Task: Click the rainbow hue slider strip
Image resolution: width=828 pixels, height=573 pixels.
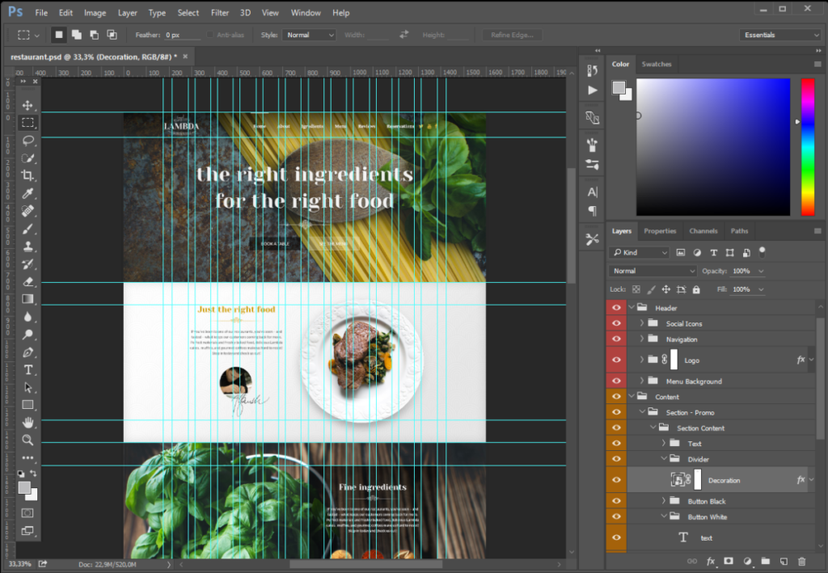Action: [808, 146]
